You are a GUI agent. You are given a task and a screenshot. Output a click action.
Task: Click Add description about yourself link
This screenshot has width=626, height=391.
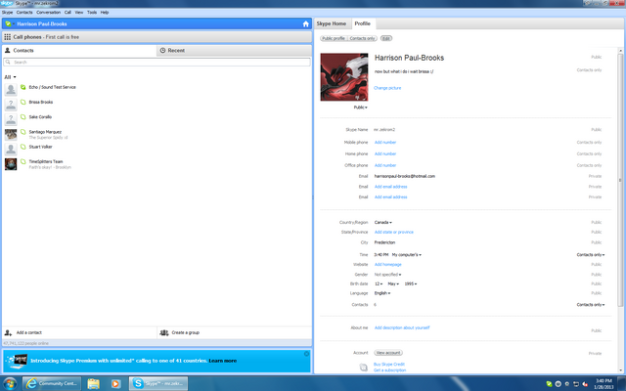(402, 327)
